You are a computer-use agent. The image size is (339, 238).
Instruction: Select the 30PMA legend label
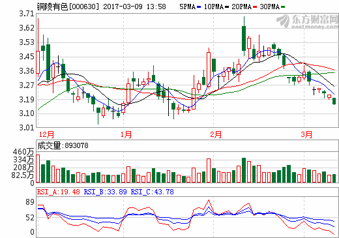point(269,7)
